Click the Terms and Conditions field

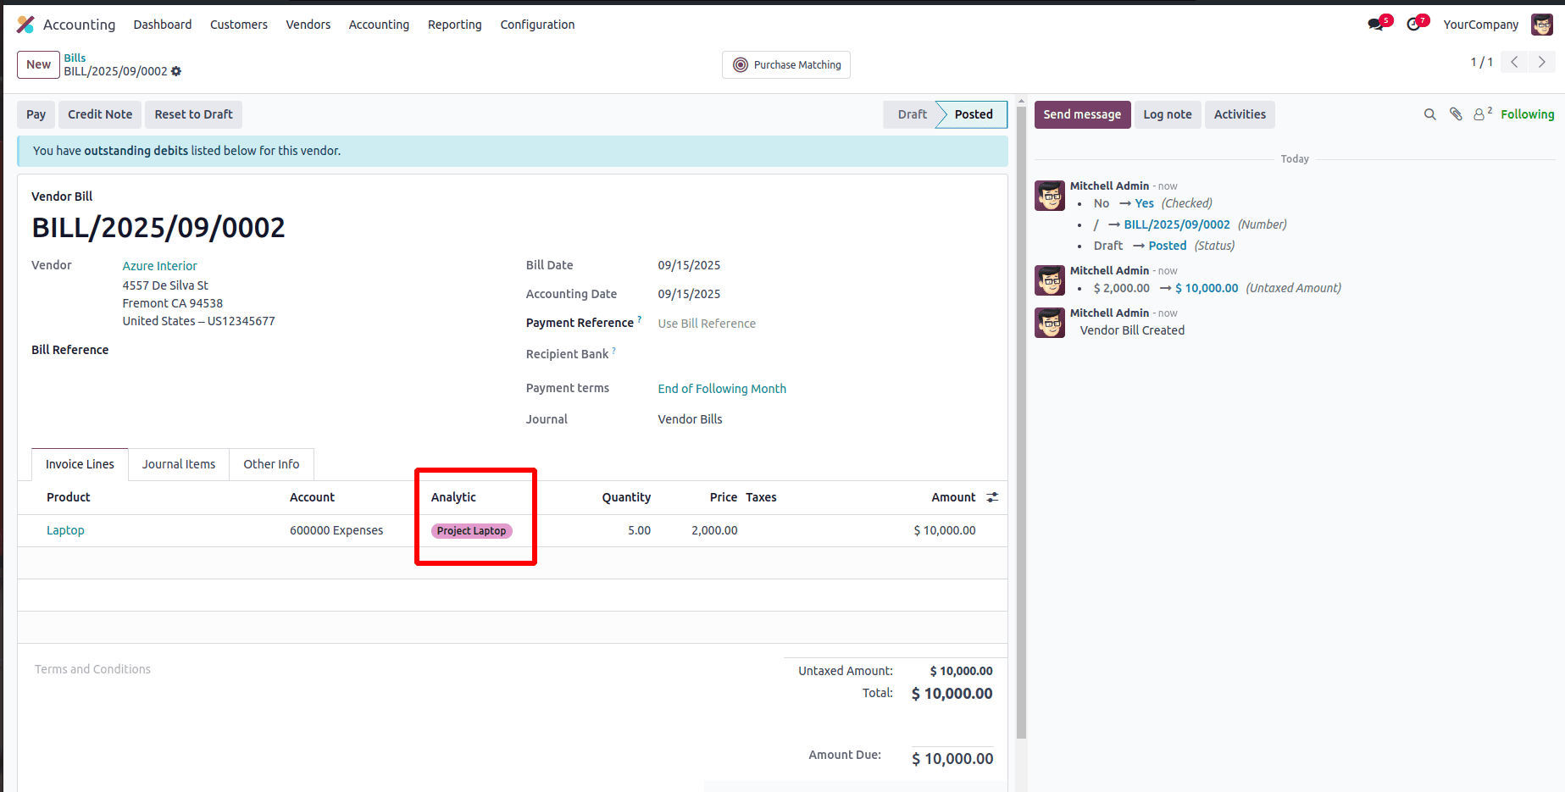pyautogui.click(x=92, y=669)
